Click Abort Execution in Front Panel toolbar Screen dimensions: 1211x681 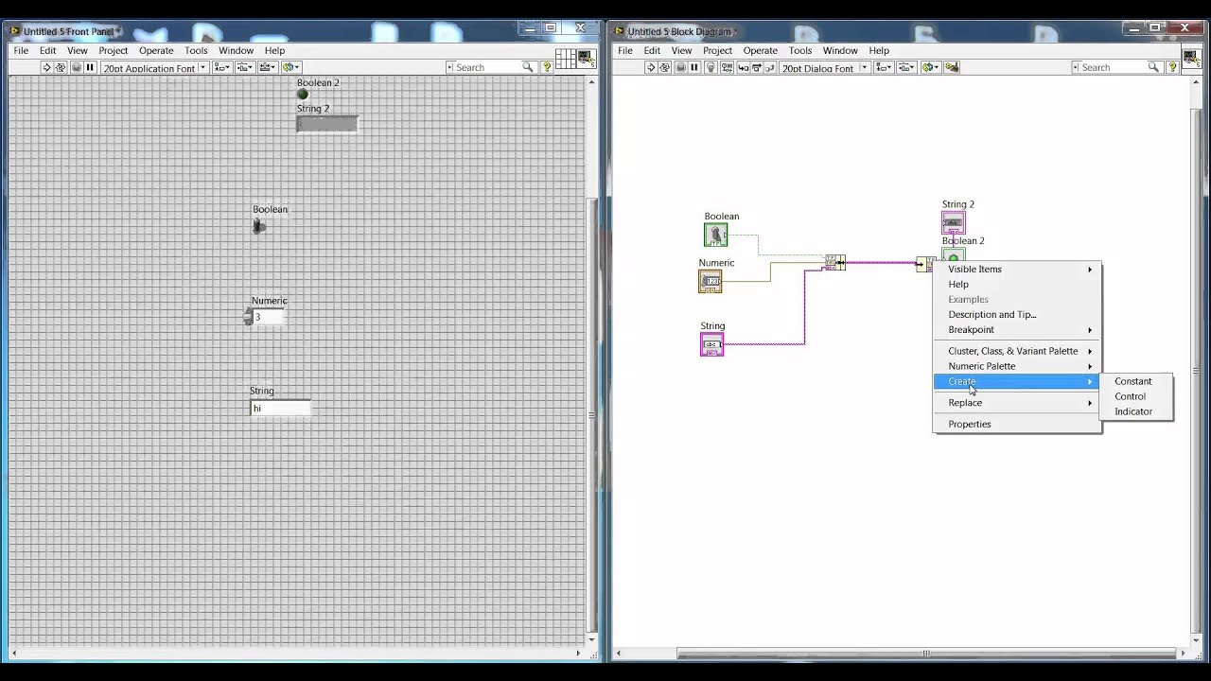[x=76, y=67]
